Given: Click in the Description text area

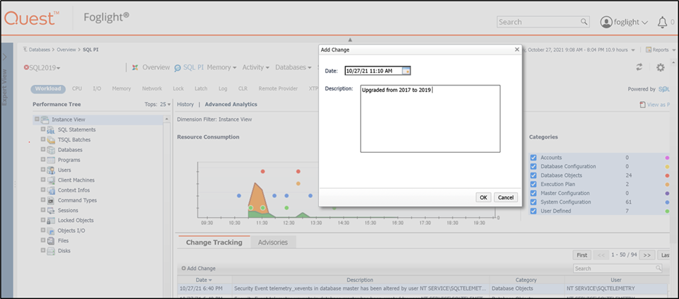Looking at the screenshot, I should click(430, 119).
